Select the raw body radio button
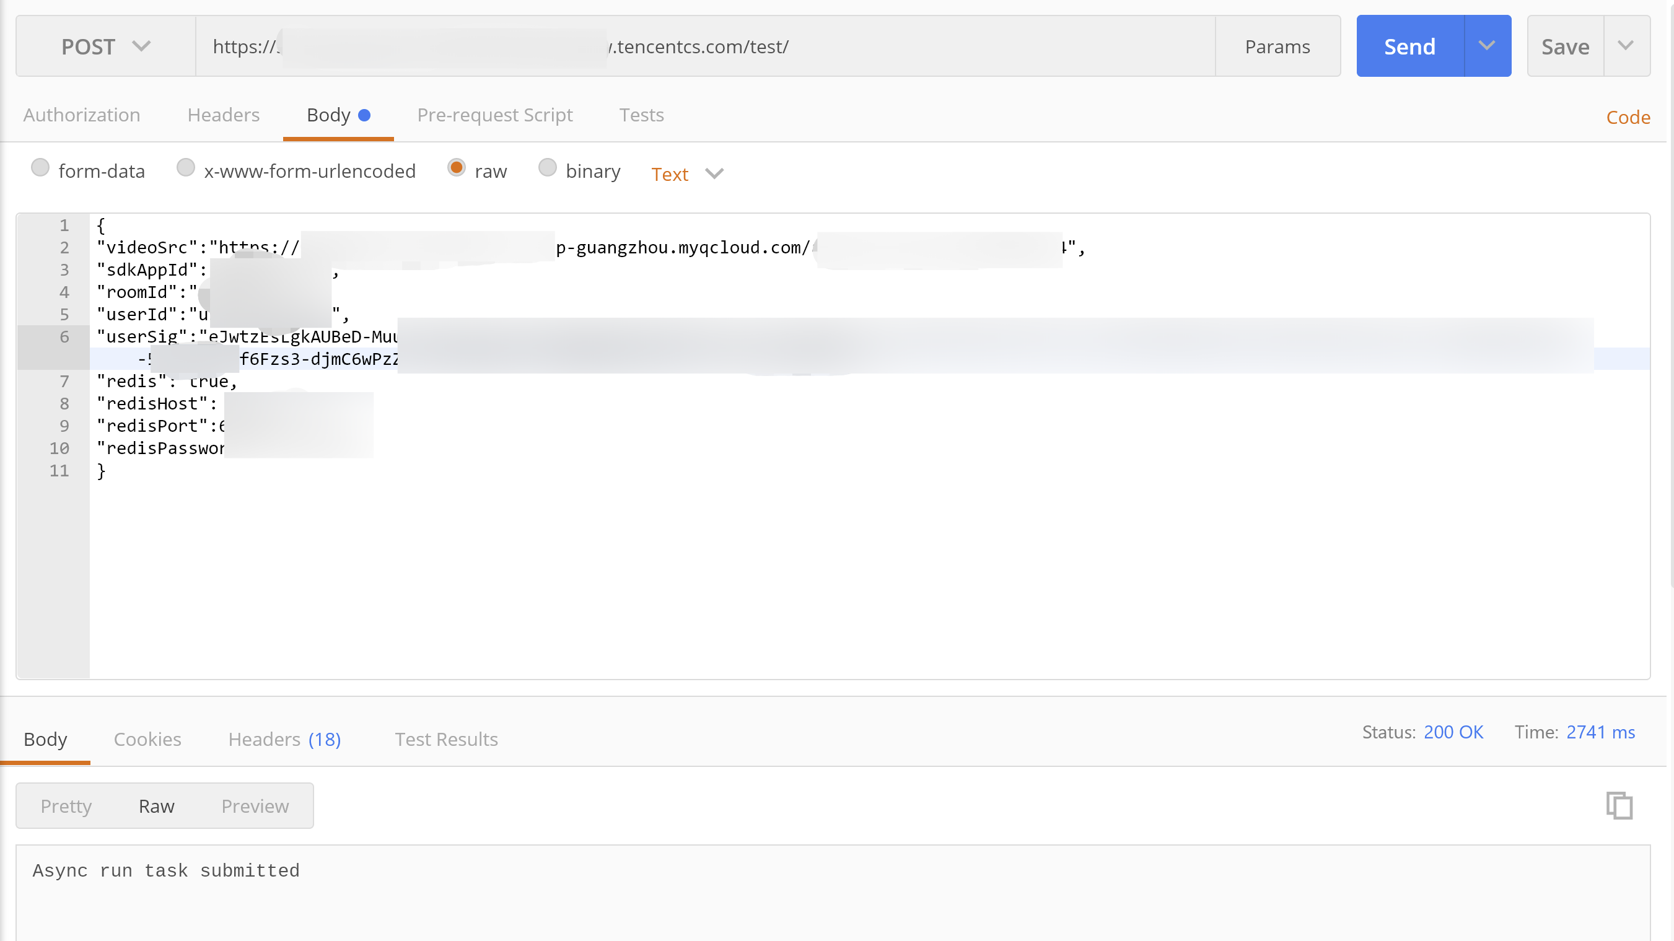Viewport: 1674px width, 941px height. (457, 168)
